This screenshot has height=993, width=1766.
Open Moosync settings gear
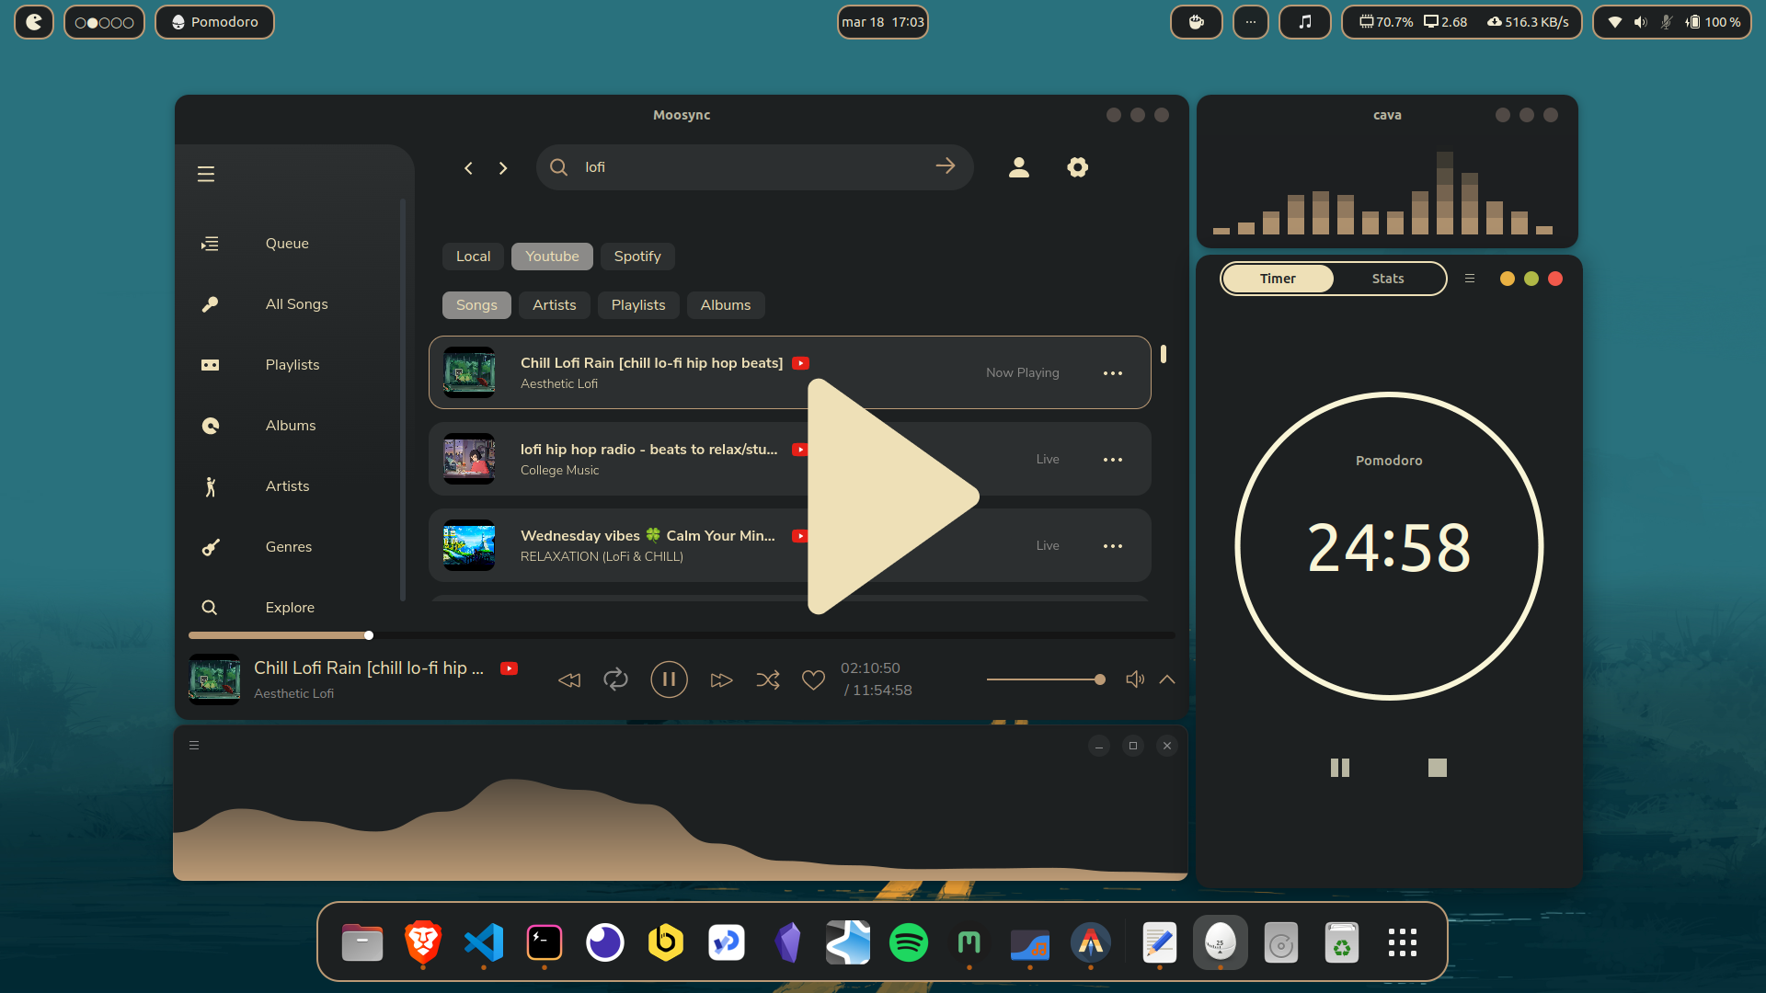click(x=1077, y=167)
